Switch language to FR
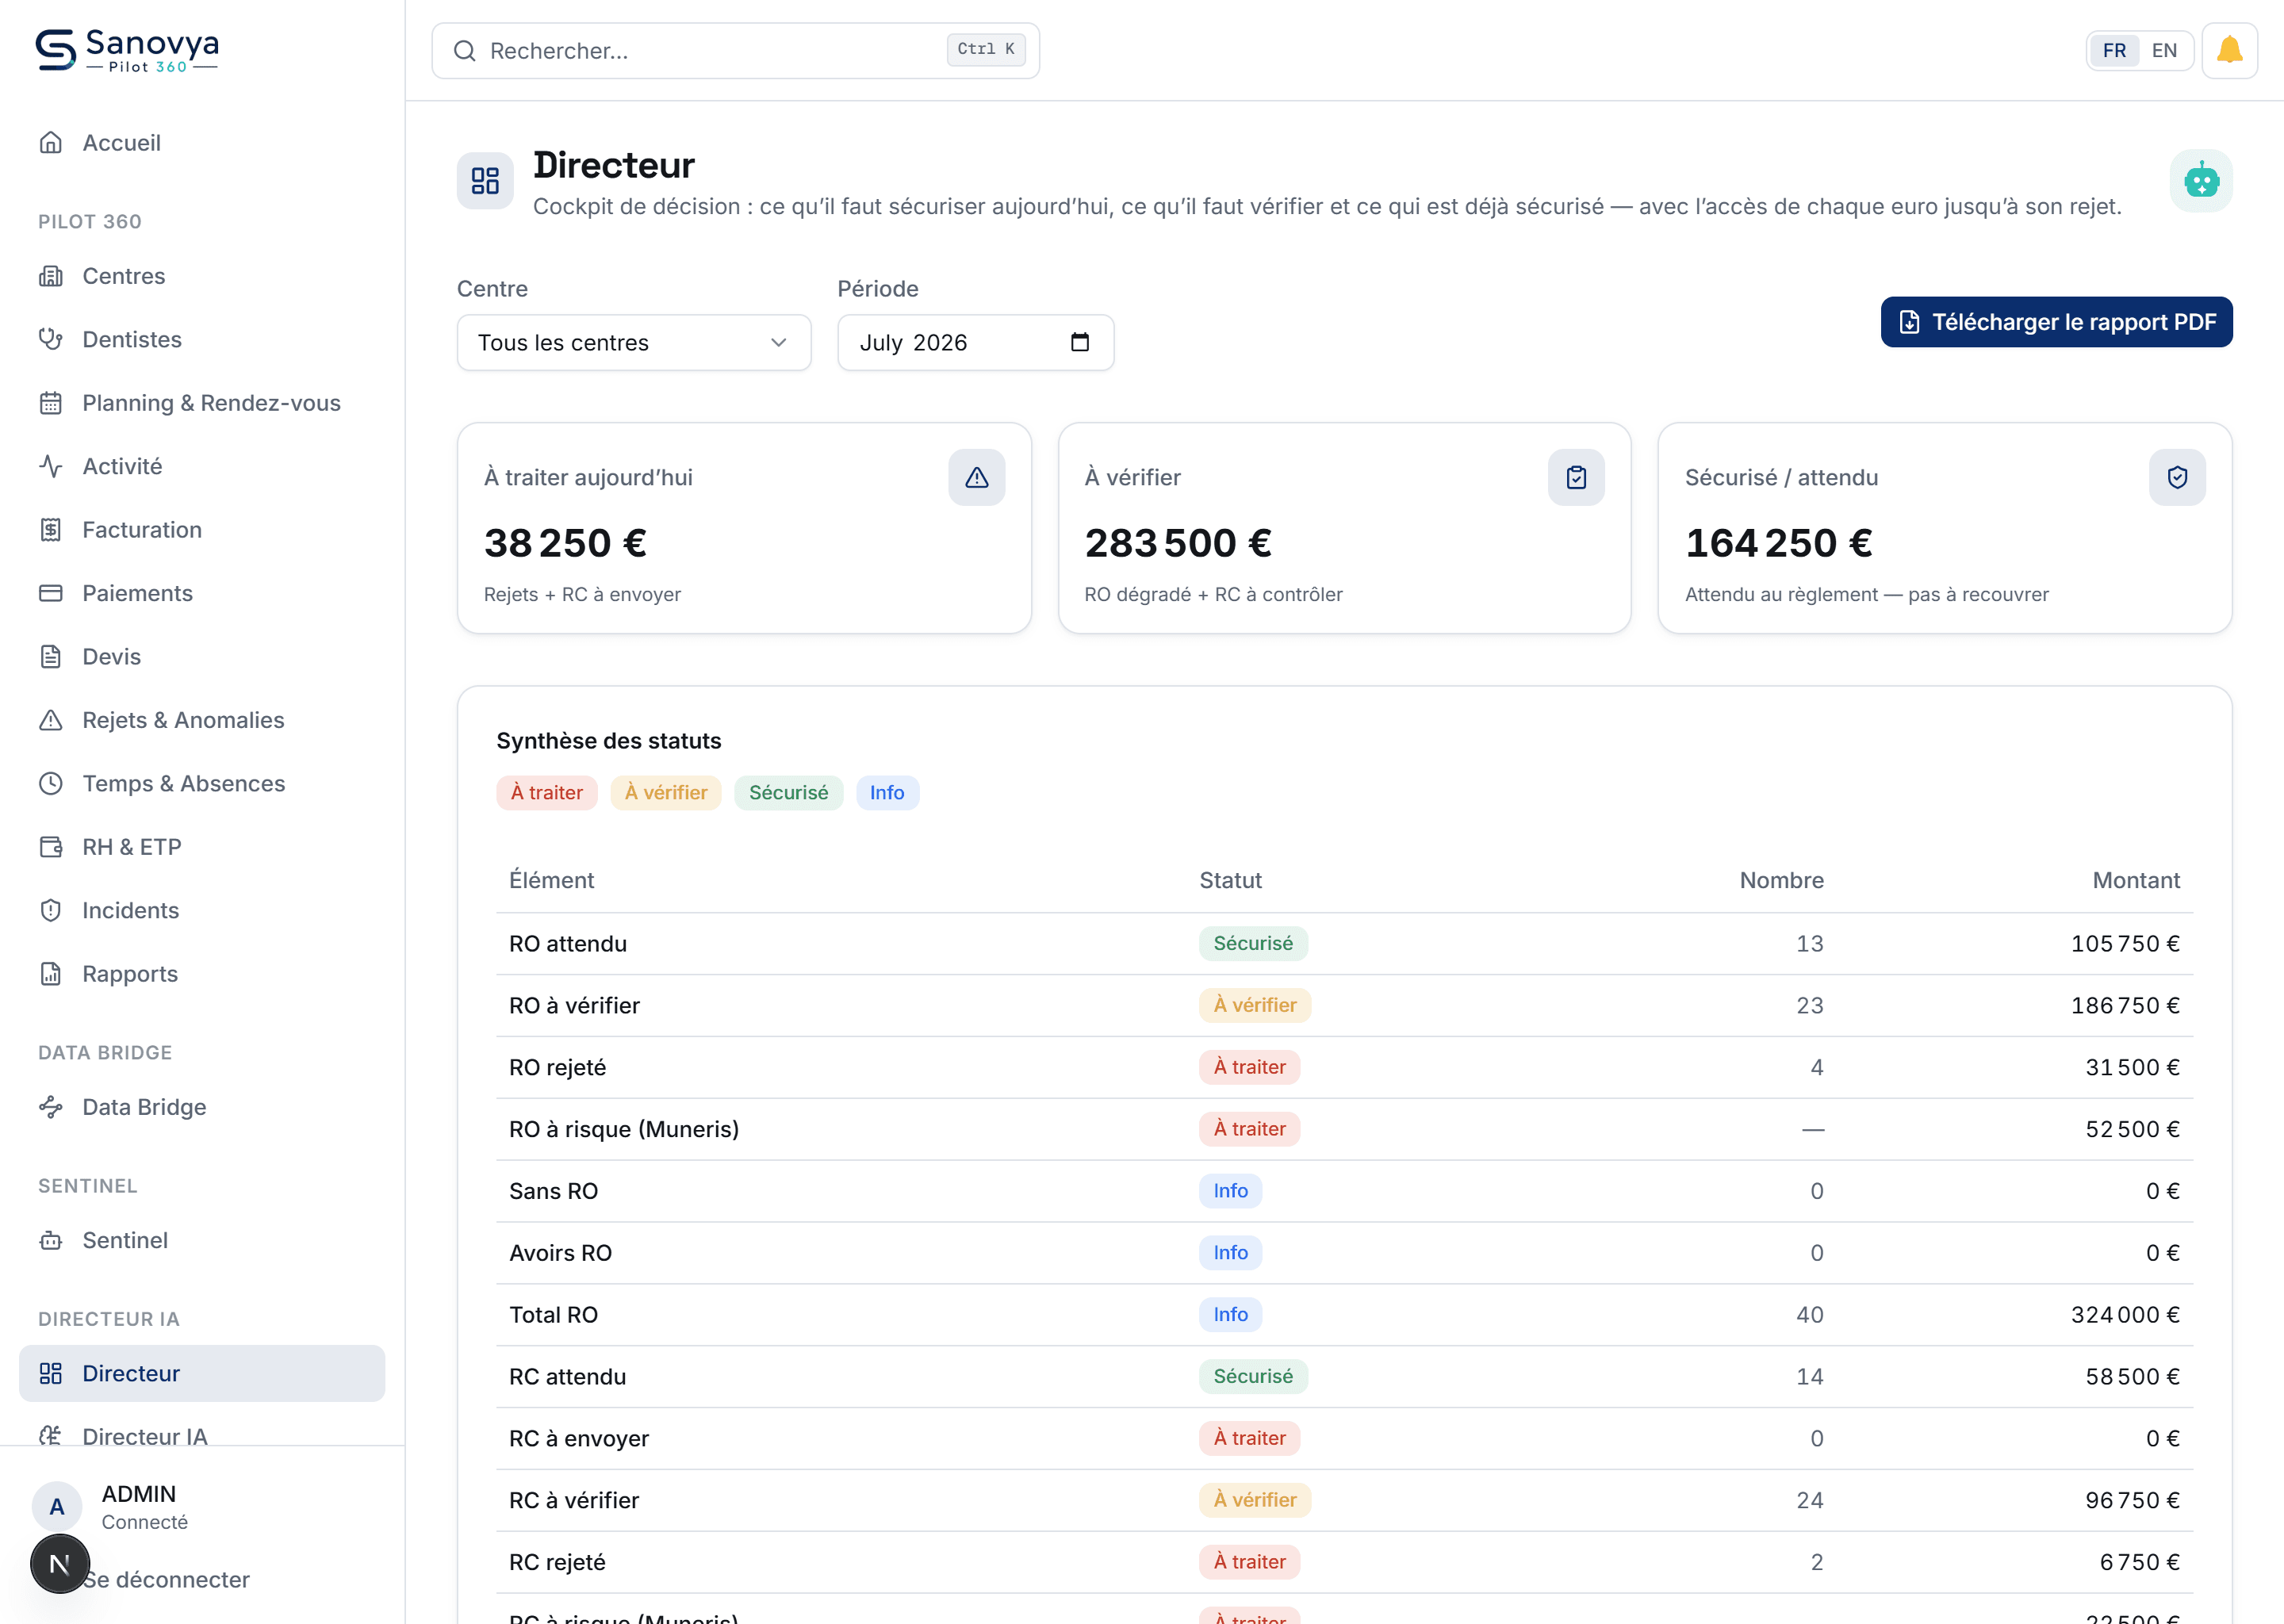 coord(2114,50)
